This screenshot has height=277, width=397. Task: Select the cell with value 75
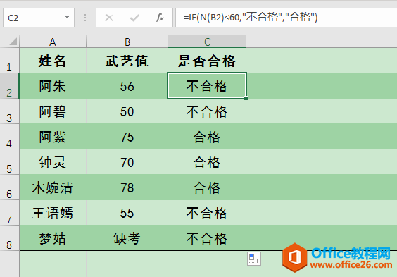[127, 137]
